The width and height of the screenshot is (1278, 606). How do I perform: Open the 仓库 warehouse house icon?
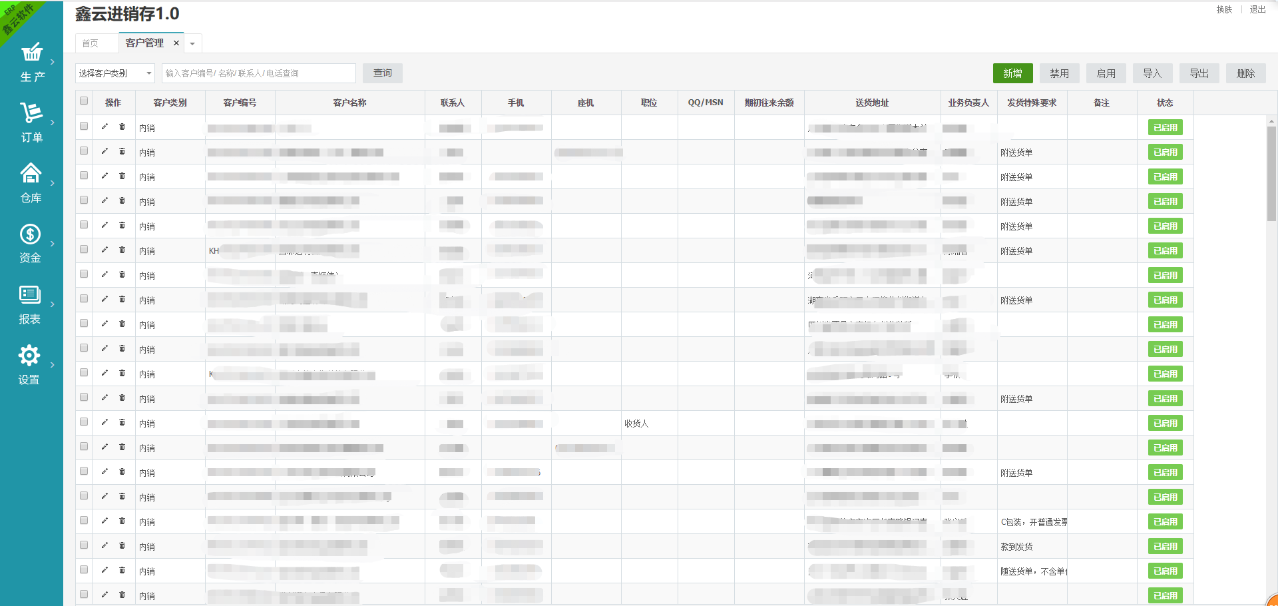pyautogui.click(x=31, y=173)
